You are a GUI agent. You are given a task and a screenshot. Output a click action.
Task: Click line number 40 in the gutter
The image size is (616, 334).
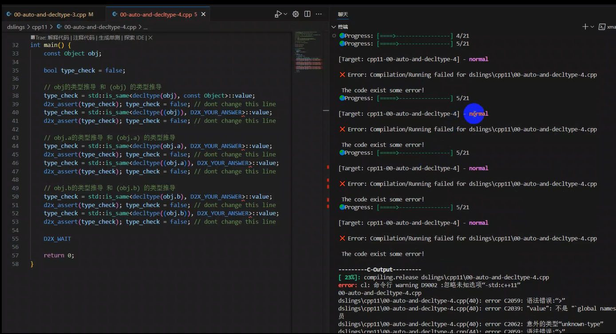[16, 112]
